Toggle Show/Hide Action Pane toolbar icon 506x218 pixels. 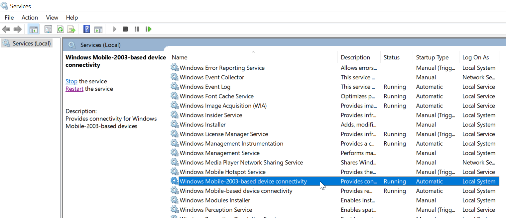(98, 29)
